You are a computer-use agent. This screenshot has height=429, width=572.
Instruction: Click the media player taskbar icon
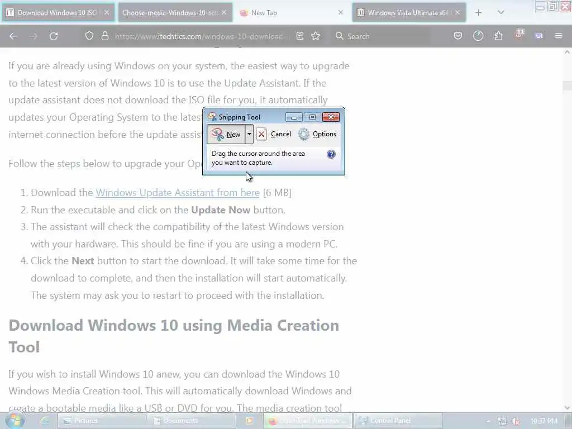pyautogui.click(x=250, y=421)
